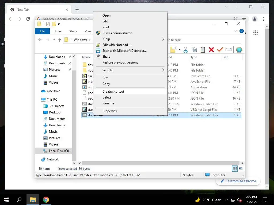Click the orange checkmark Properties toolbar icon
Viewport: 274px width, 205px height.
coord(220,50)
